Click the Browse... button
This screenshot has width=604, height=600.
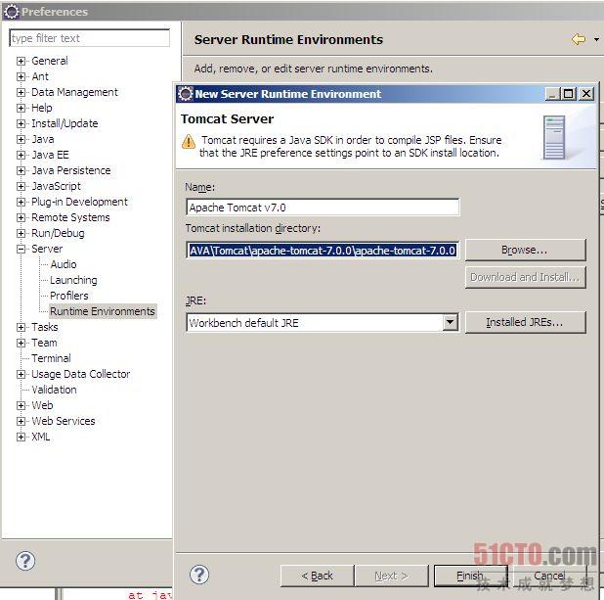point(526,250)
